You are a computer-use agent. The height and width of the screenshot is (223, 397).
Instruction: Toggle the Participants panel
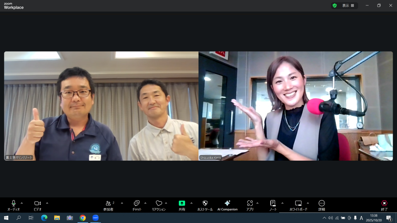[x=108, y=203]
